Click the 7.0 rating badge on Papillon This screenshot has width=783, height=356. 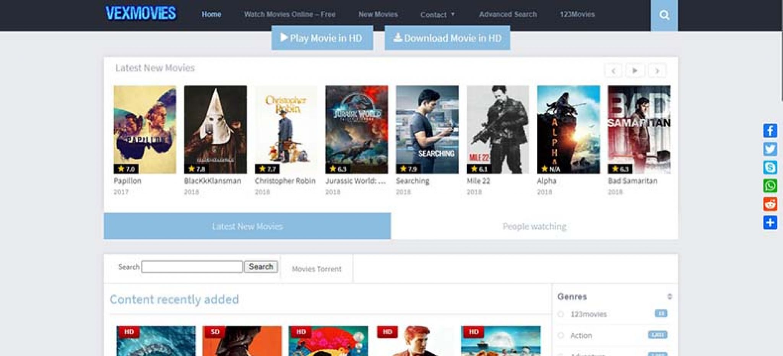pos(126,169)
